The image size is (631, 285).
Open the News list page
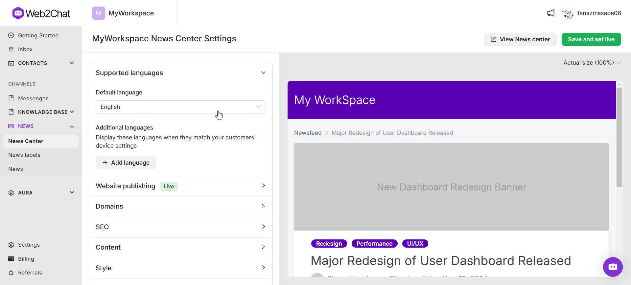click(15, 169)
